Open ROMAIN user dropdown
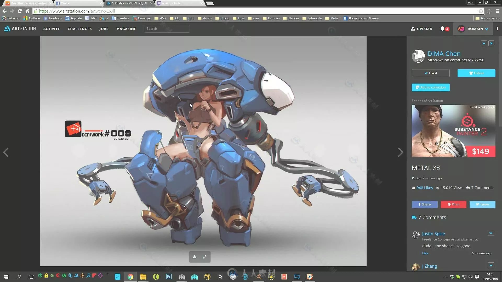 (x=473, y=29)
